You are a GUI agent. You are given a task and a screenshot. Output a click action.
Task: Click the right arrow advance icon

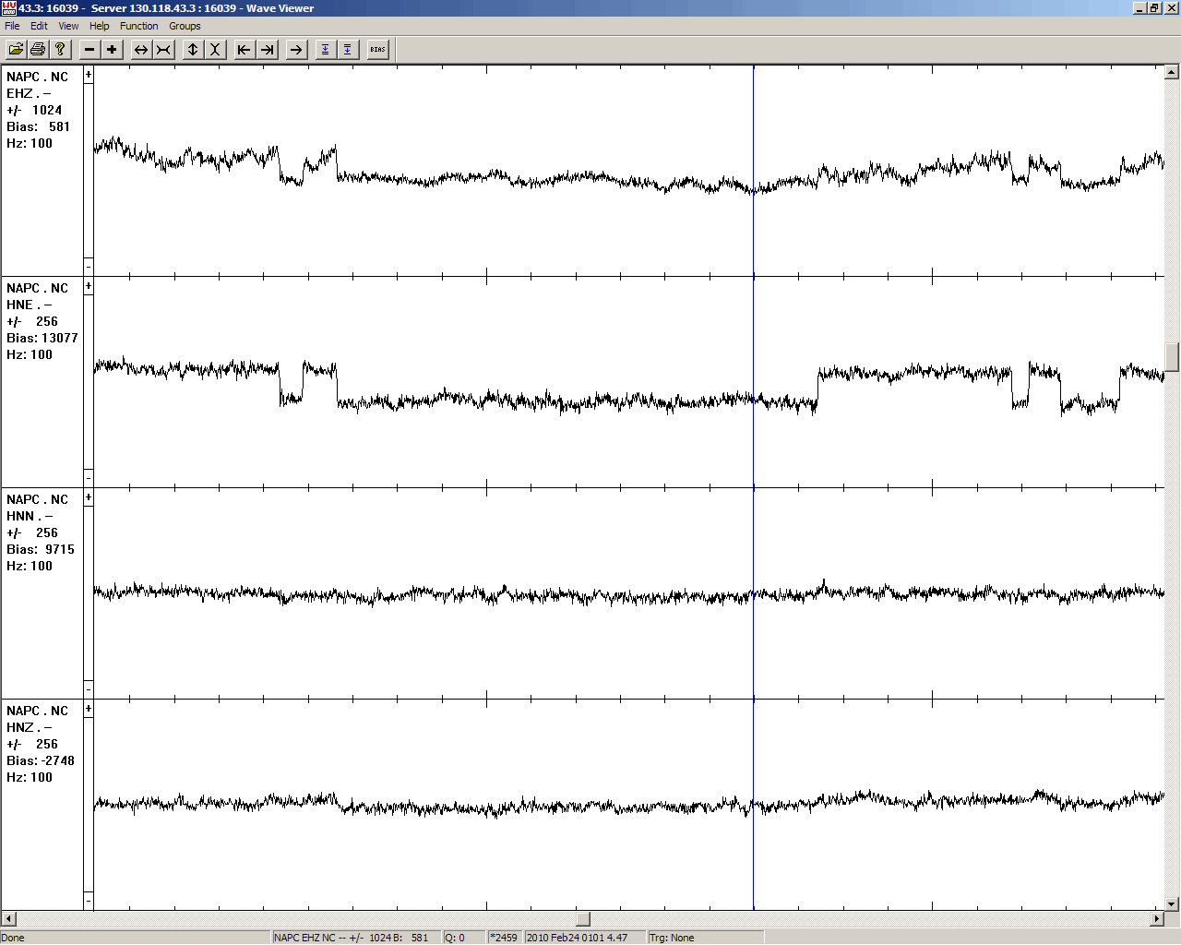pos(296,49)
